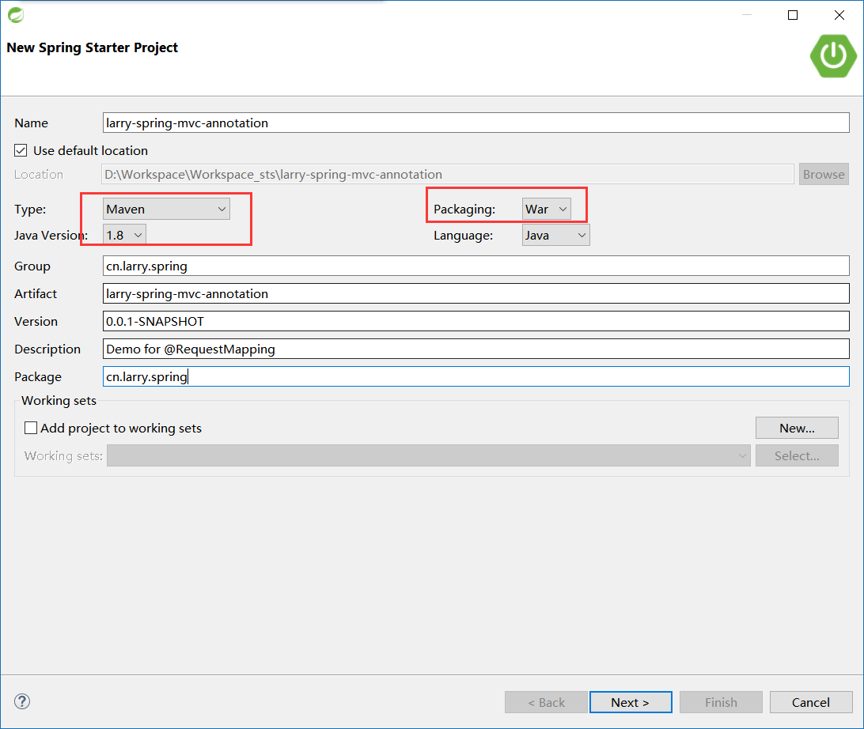Click the Type: label
The image size is (864, 729).
(30, 210)
